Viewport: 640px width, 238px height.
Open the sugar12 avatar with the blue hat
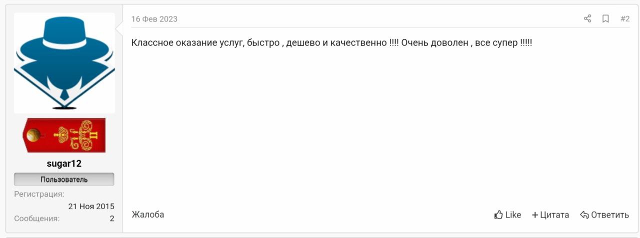(x=64, y=63)
